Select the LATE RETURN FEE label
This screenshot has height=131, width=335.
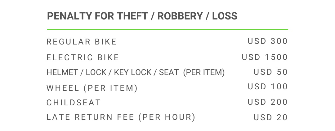[x=90, y=117]
